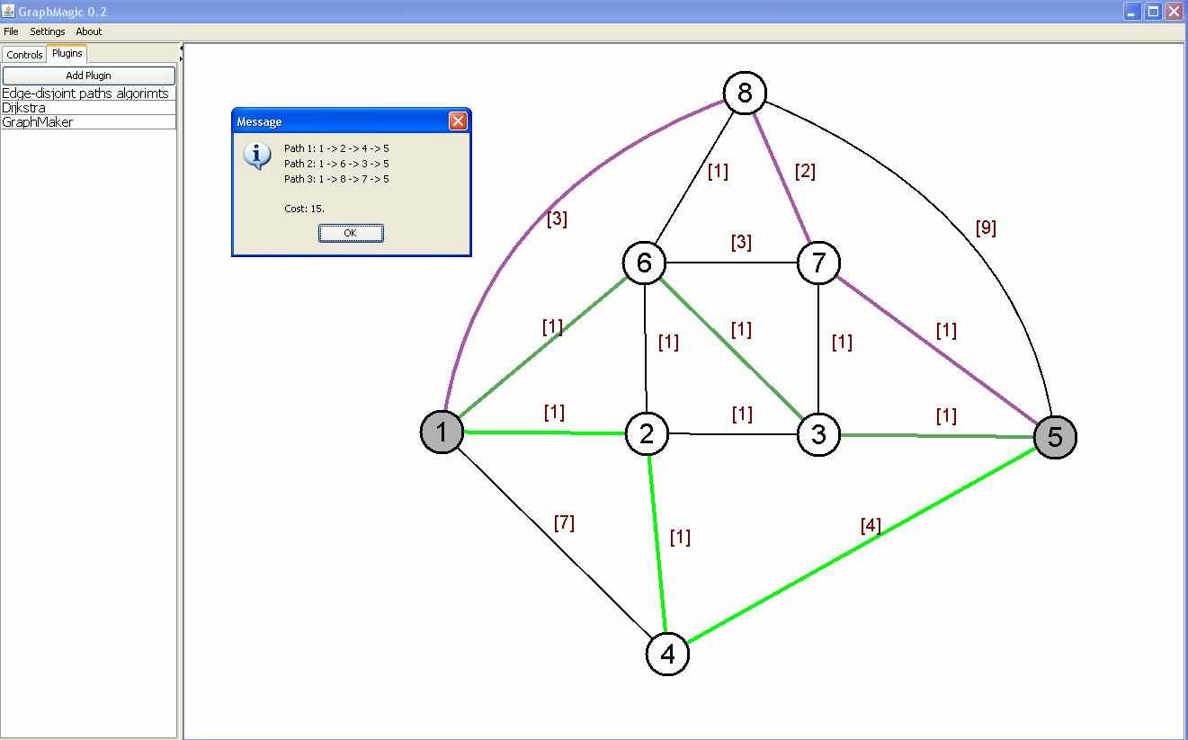The height and width of the screenshot is (740, 1188).
Task: Select Edge-disjoint paths algorimts plugin
Action: click(88, 94)
